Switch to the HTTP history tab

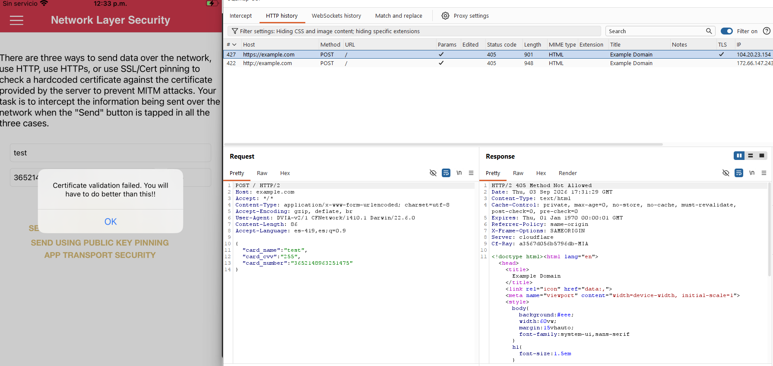click(282, 16)
